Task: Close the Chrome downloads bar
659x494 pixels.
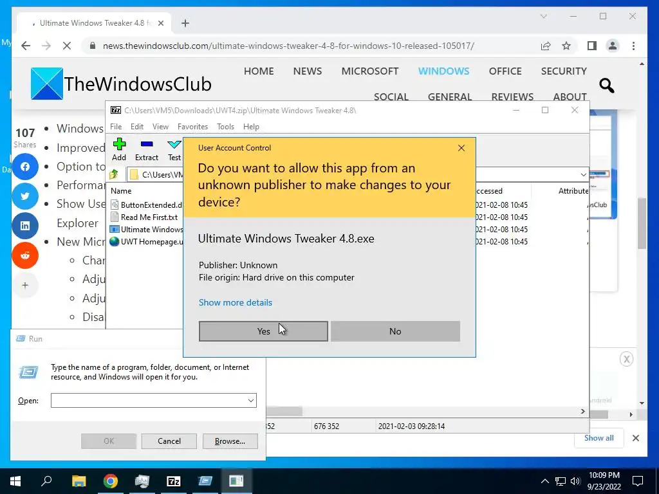Action: coord(635,438)
